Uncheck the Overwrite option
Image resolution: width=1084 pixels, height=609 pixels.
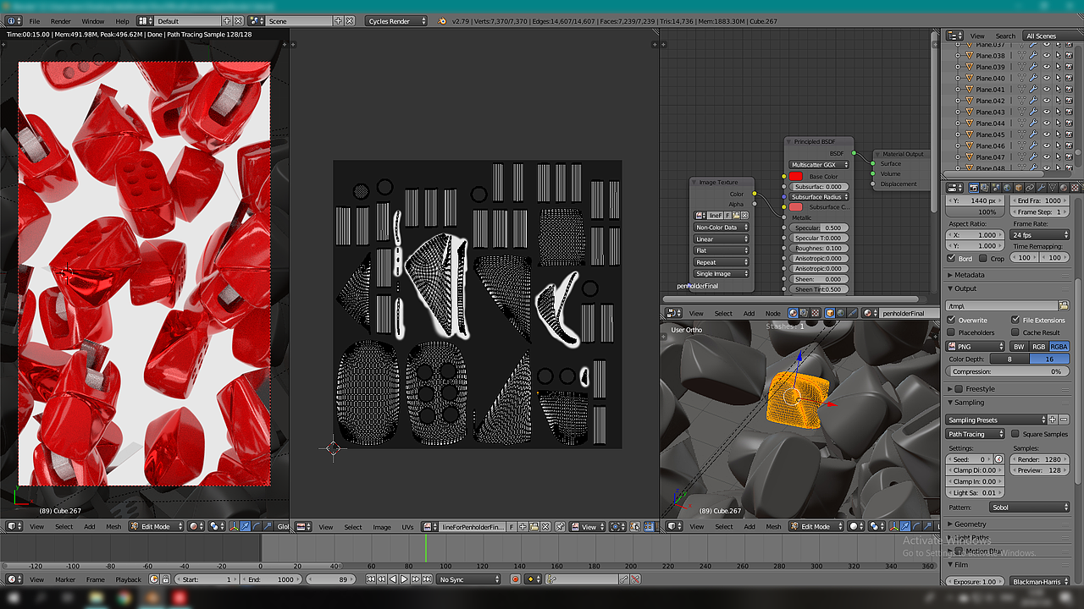[952, 320]
